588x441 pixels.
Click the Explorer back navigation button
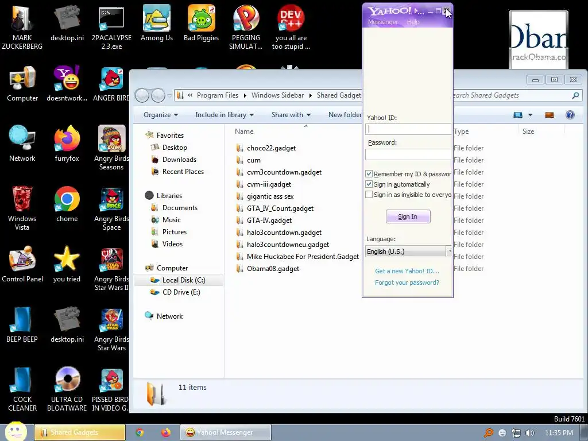pyautogui.click(x=142, y=96)
